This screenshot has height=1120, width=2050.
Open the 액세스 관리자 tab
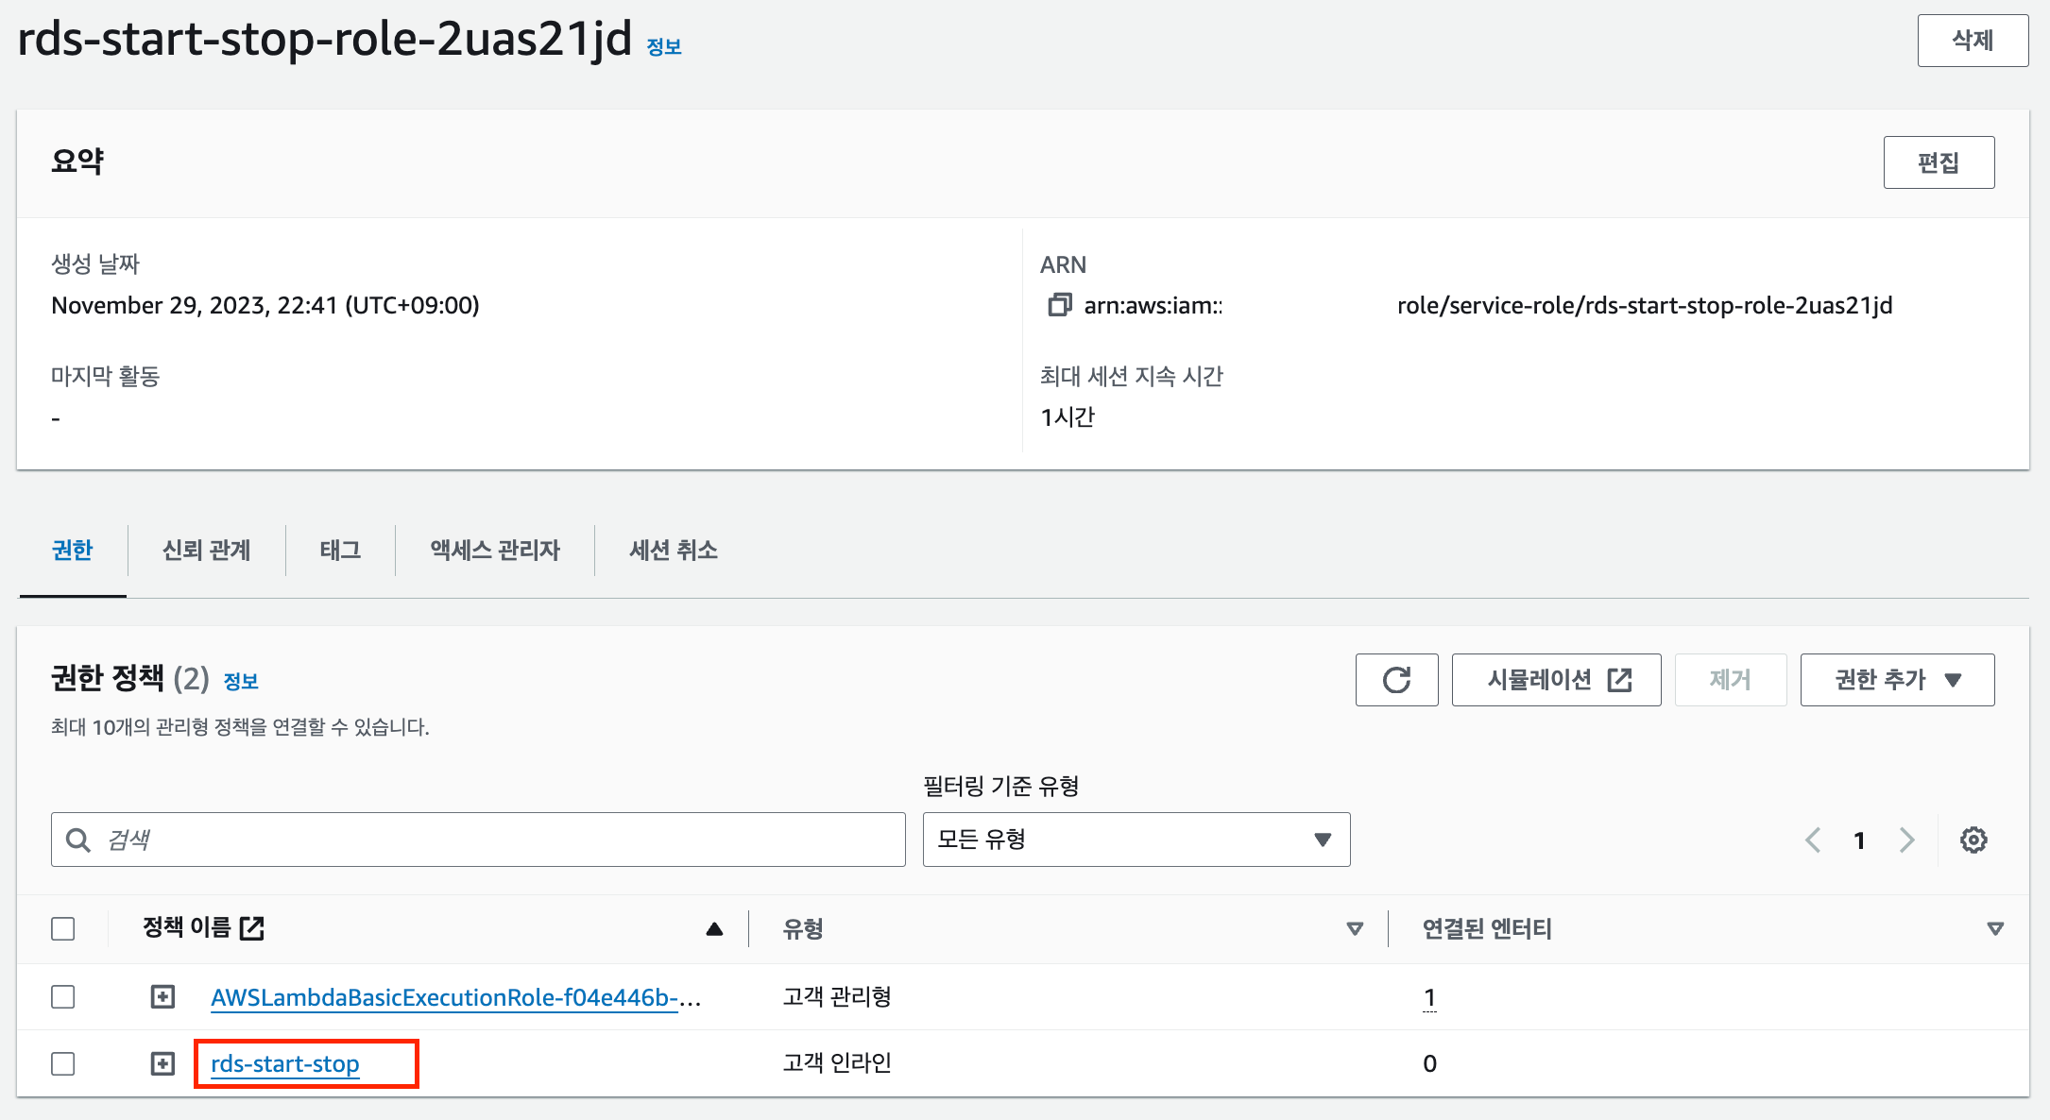point(495,551)
